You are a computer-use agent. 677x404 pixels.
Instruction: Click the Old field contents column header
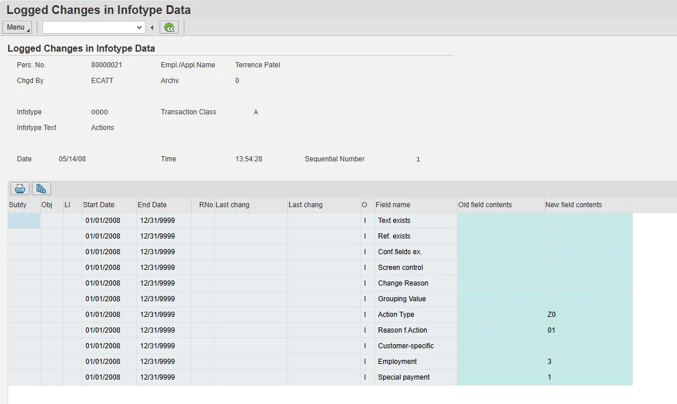click(485, 205)
